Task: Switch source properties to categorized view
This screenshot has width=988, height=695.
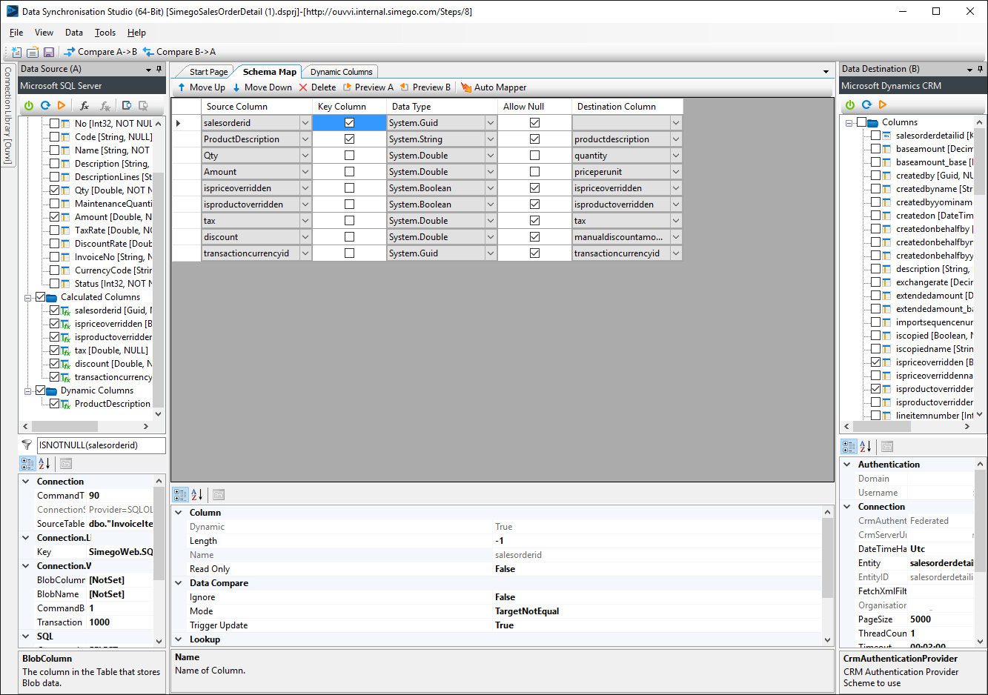Action: click(x=27, y=463)
